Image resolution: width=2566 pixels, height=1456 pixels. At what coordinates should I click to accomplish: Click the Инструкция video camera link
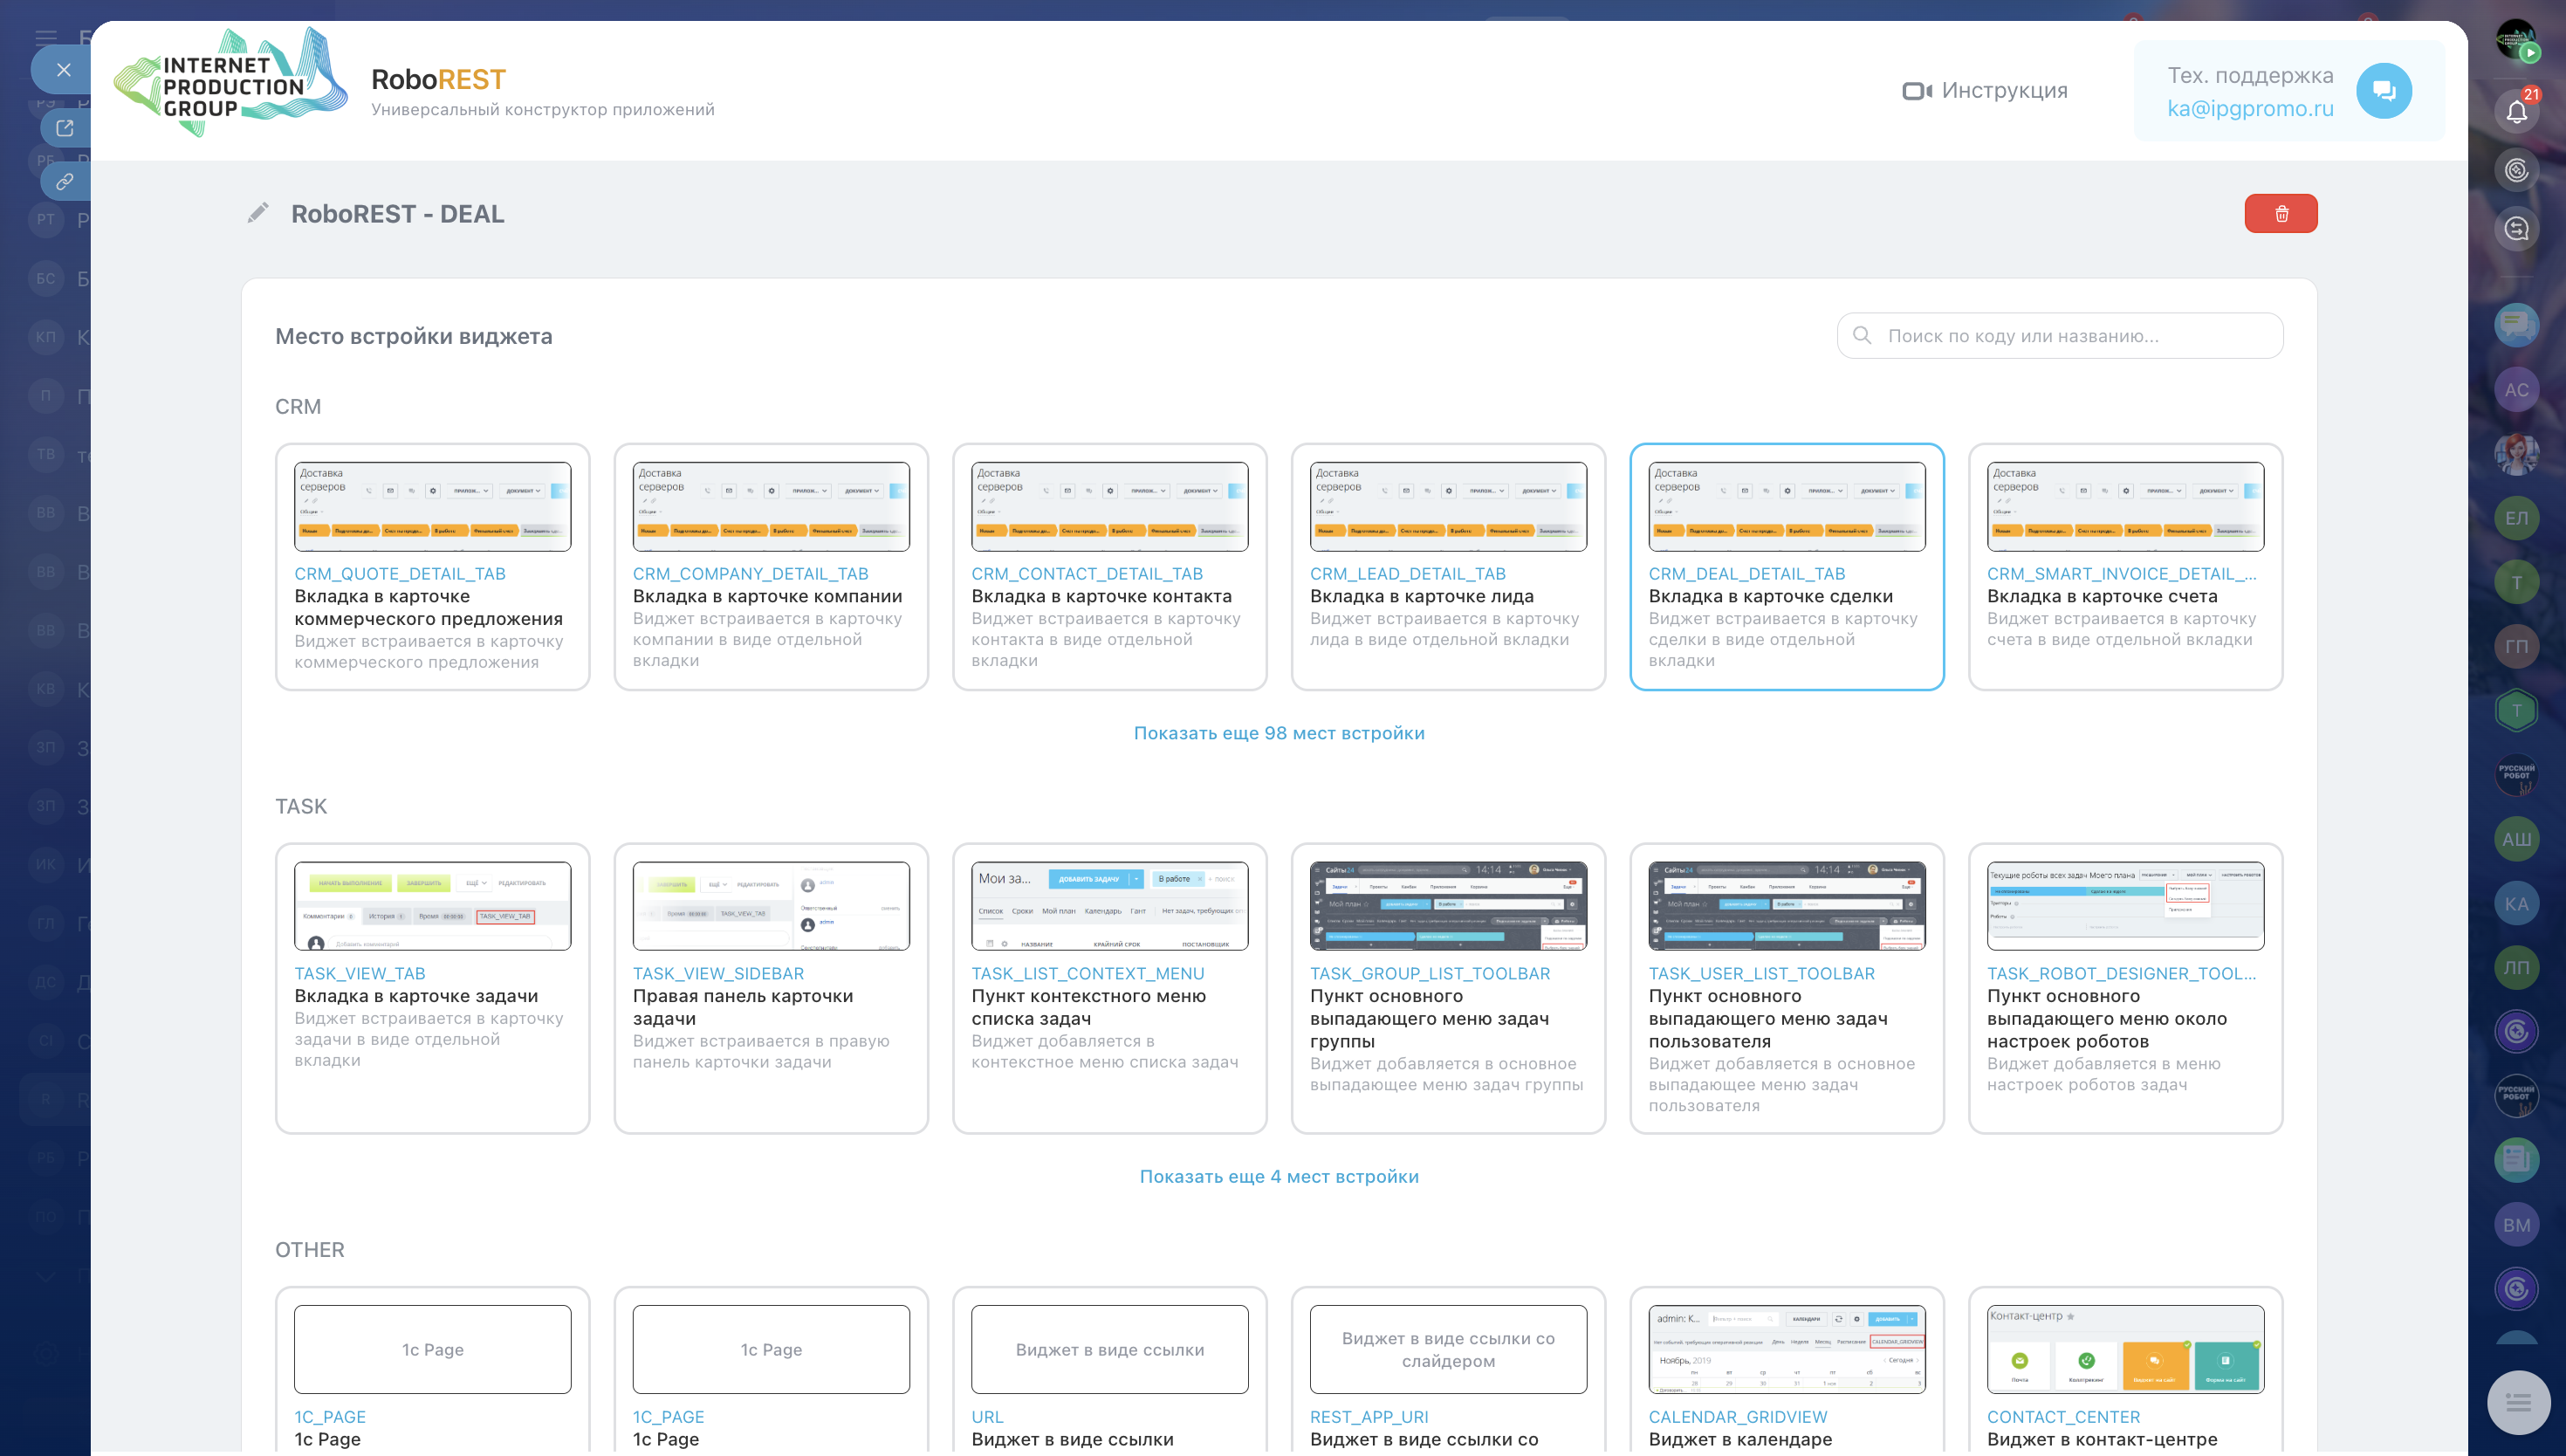(1986, 91)
